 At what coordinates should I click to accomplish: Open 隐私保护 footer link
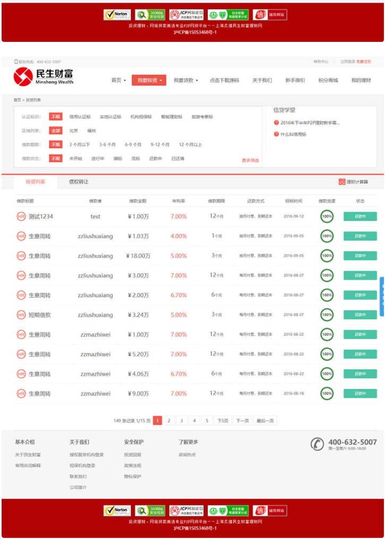pyautogui.click(x=132, y=477)
